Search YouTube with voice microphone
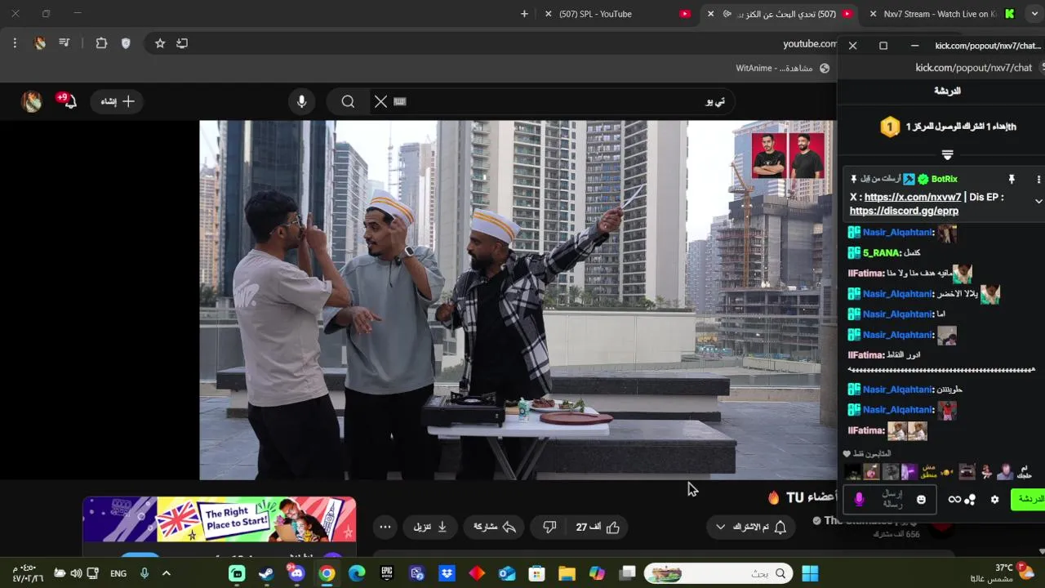The image size is (1045, 588). click(x=302, y=101)
